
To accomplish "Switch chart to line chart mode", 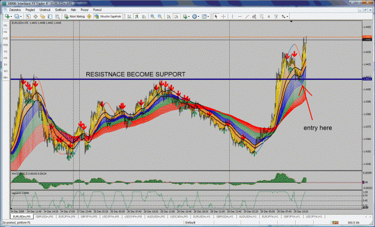I will click(144, 17).
